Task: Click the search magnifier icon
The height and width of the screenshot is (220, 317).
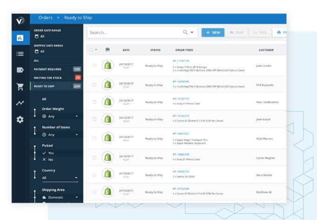Action: (x=186, y=33)
